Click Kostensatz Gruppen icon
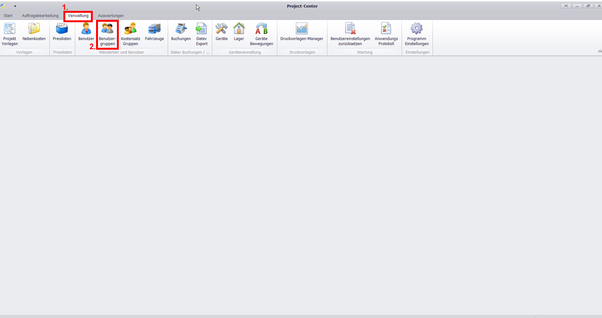 point(130,34)
